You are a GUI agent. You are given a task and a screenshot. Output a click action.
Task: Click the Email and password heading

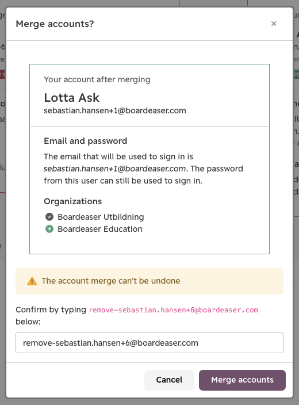pyautogui.click(x=86, y=141)
